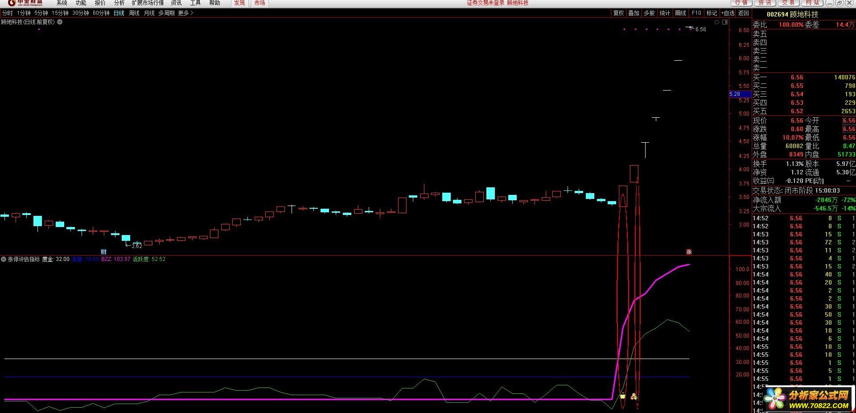
Task: Click the colored cluster icon in indicator pane
Action: (x=634, y=396)
